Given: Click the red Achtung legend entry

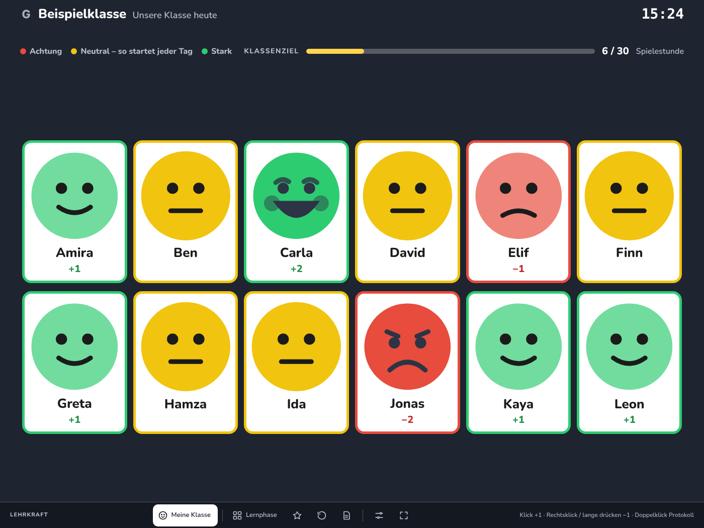Looking at the screenshot, I should pos(41,51).
